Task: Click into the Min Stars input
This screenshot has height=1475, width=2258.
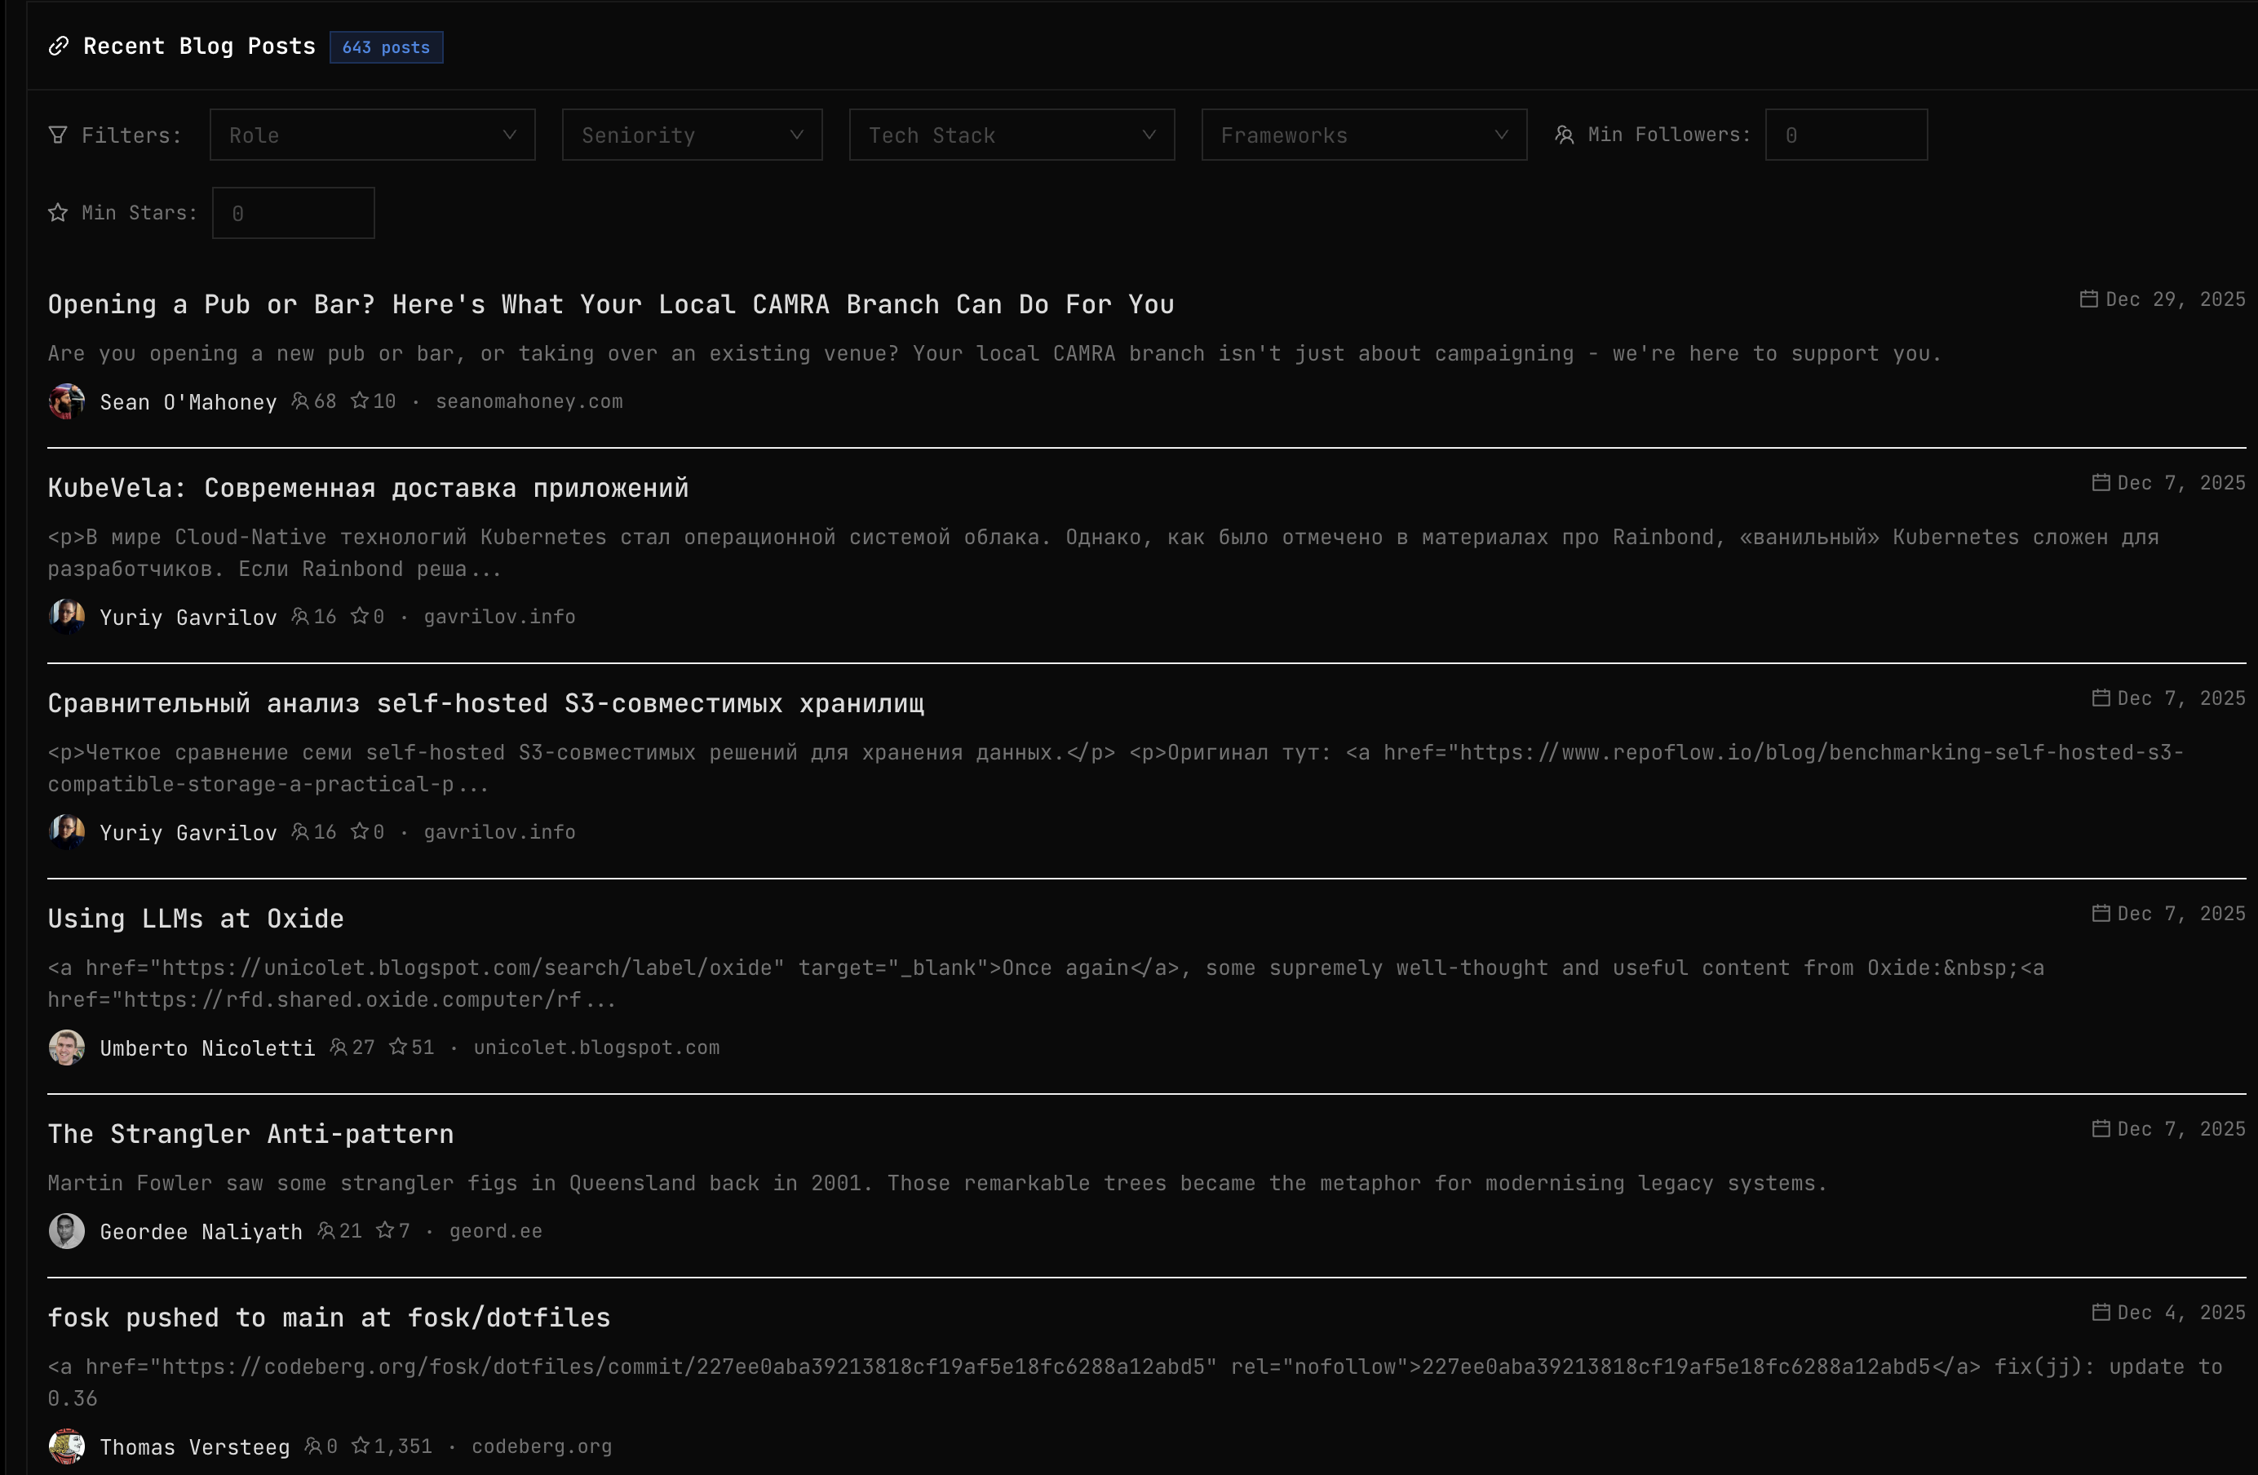Action: (293, 214)
